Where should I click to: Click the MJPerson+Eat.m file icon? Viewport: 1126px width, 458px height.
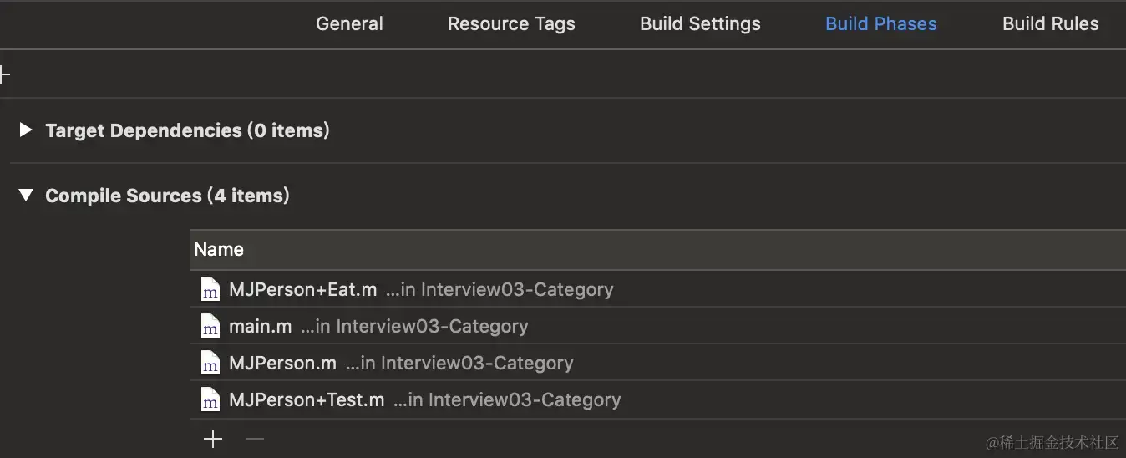[x=210, y=290]
